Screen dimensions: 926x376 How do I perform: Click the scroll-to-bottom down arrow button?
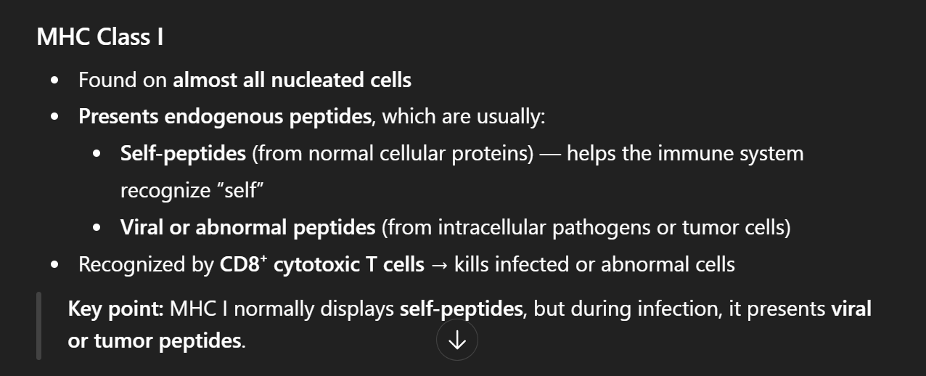(457, 340)
